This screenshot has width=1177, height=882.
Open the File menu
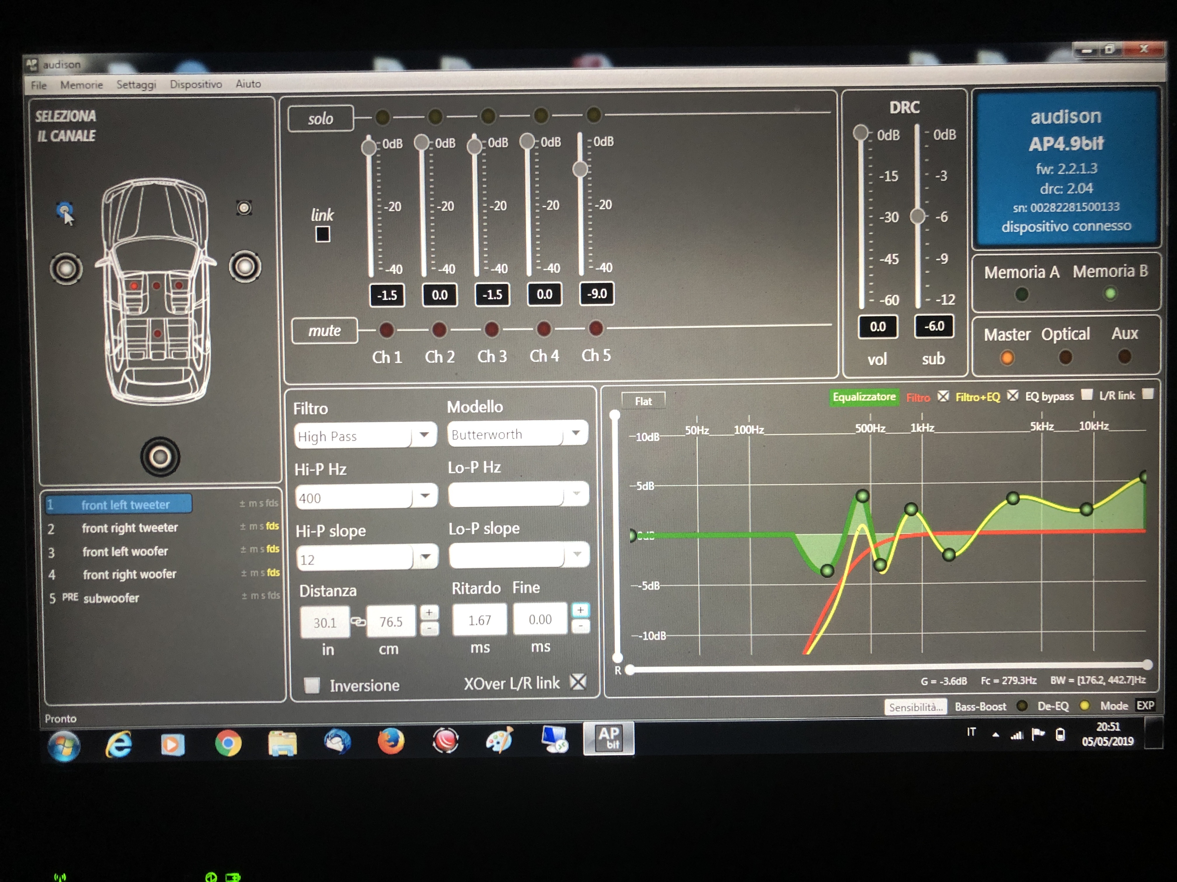click(x=39, y=85)
